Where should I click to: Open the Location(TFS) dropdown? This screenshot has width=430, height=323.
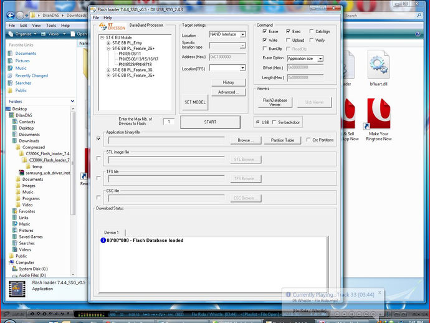(x=242, y=68)
